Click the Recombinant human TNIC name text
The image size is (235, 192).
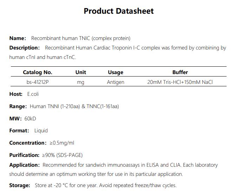point(81,38)
